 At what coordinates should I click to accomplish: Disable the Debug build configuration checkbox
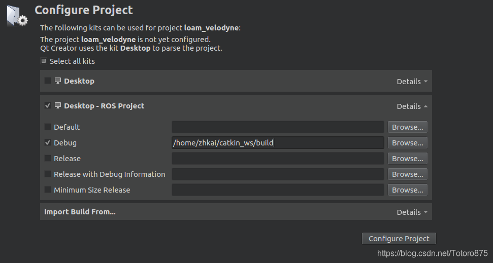pyautogui.click(x=48, y=142)
